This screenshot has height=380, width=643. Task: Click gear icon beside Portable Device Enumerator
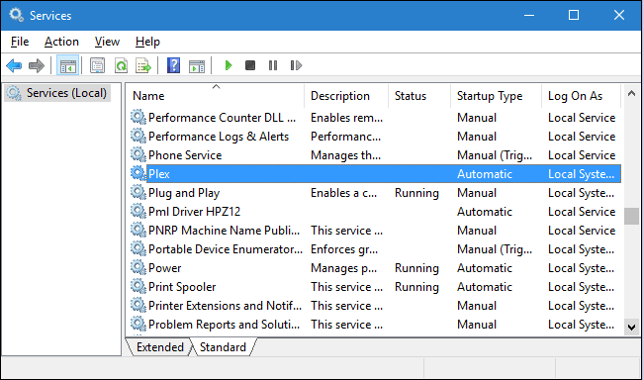coord(138,249)
